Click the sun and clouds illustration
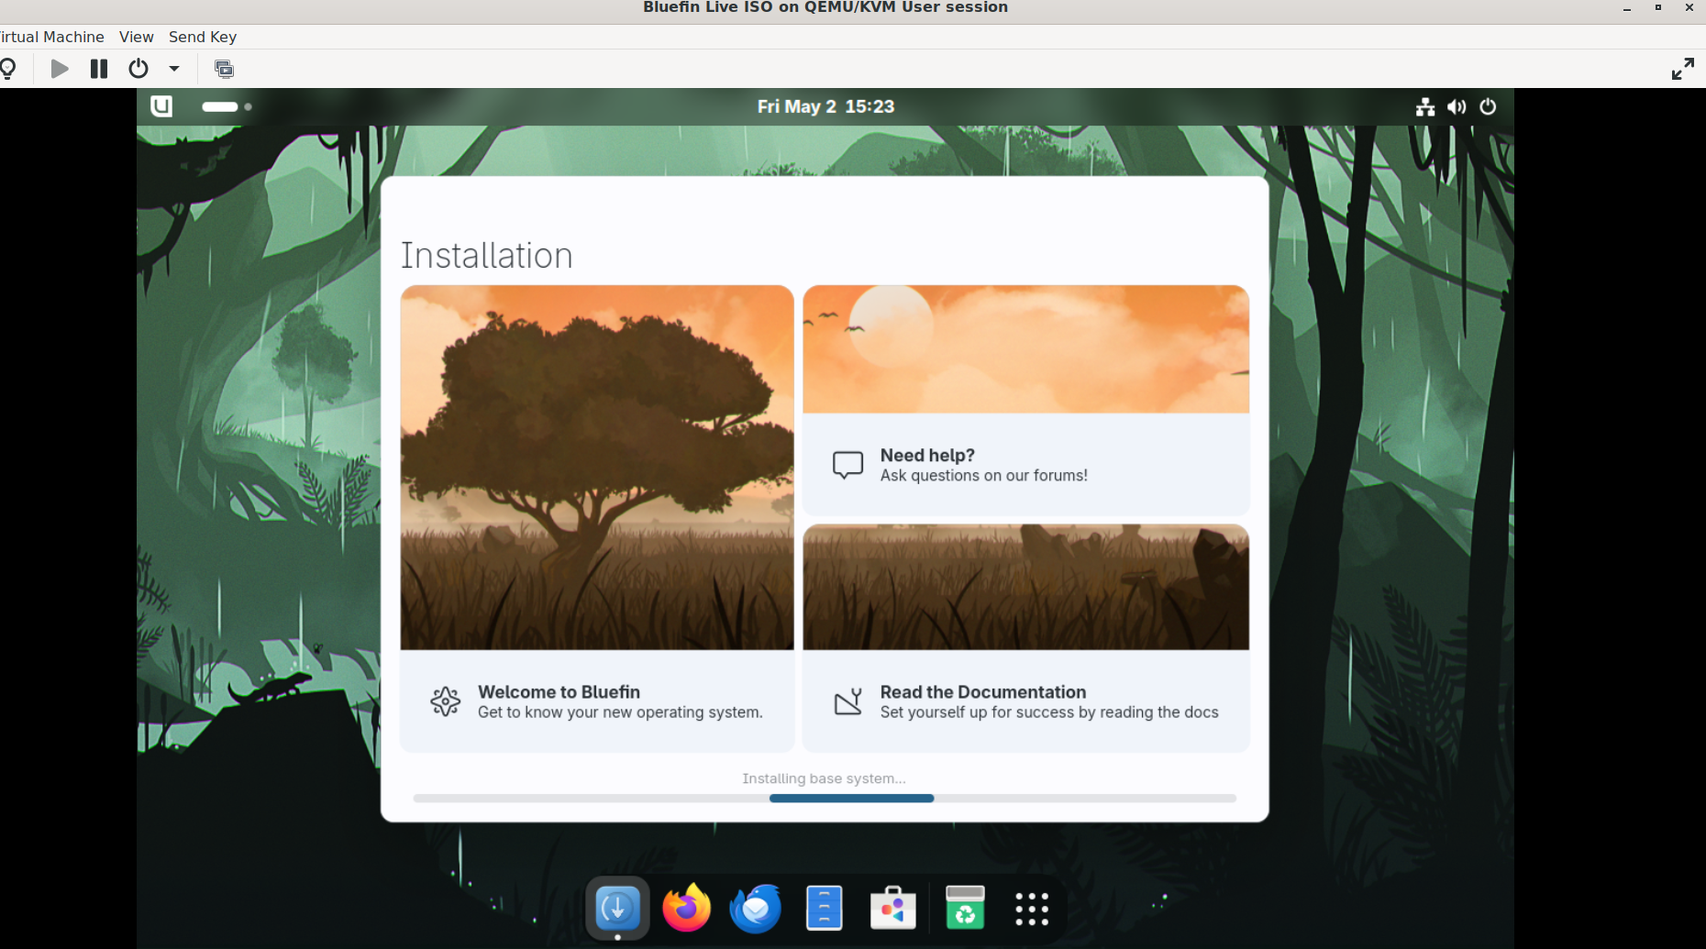This screenshot has height=949, width=1706. (x=1025, y=348)
